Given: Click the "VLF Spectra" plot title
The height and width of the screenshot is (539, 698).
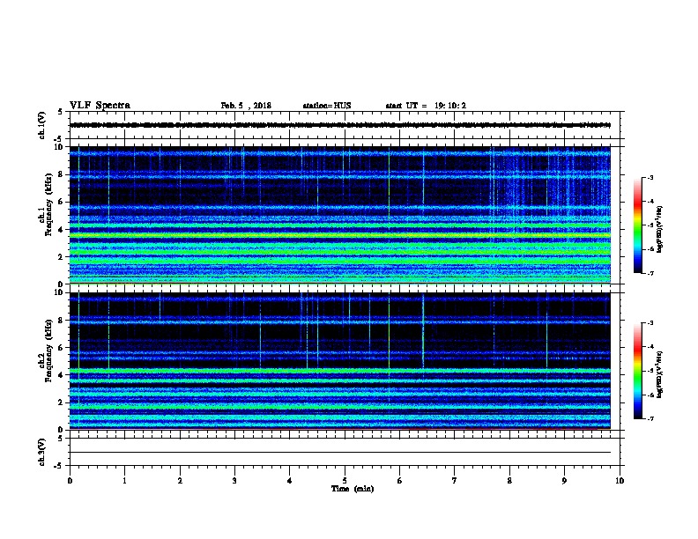Looking at the screenshot, I should click(x=100, y=106).
